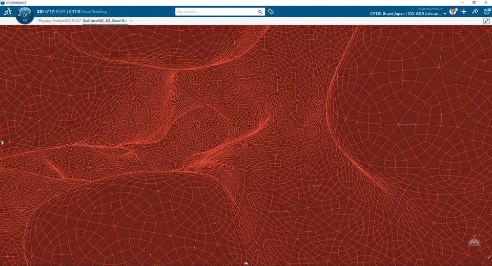
Task: Switch to the Ball coral3D_3D_Coral tab
Action: tap(105, 20)
